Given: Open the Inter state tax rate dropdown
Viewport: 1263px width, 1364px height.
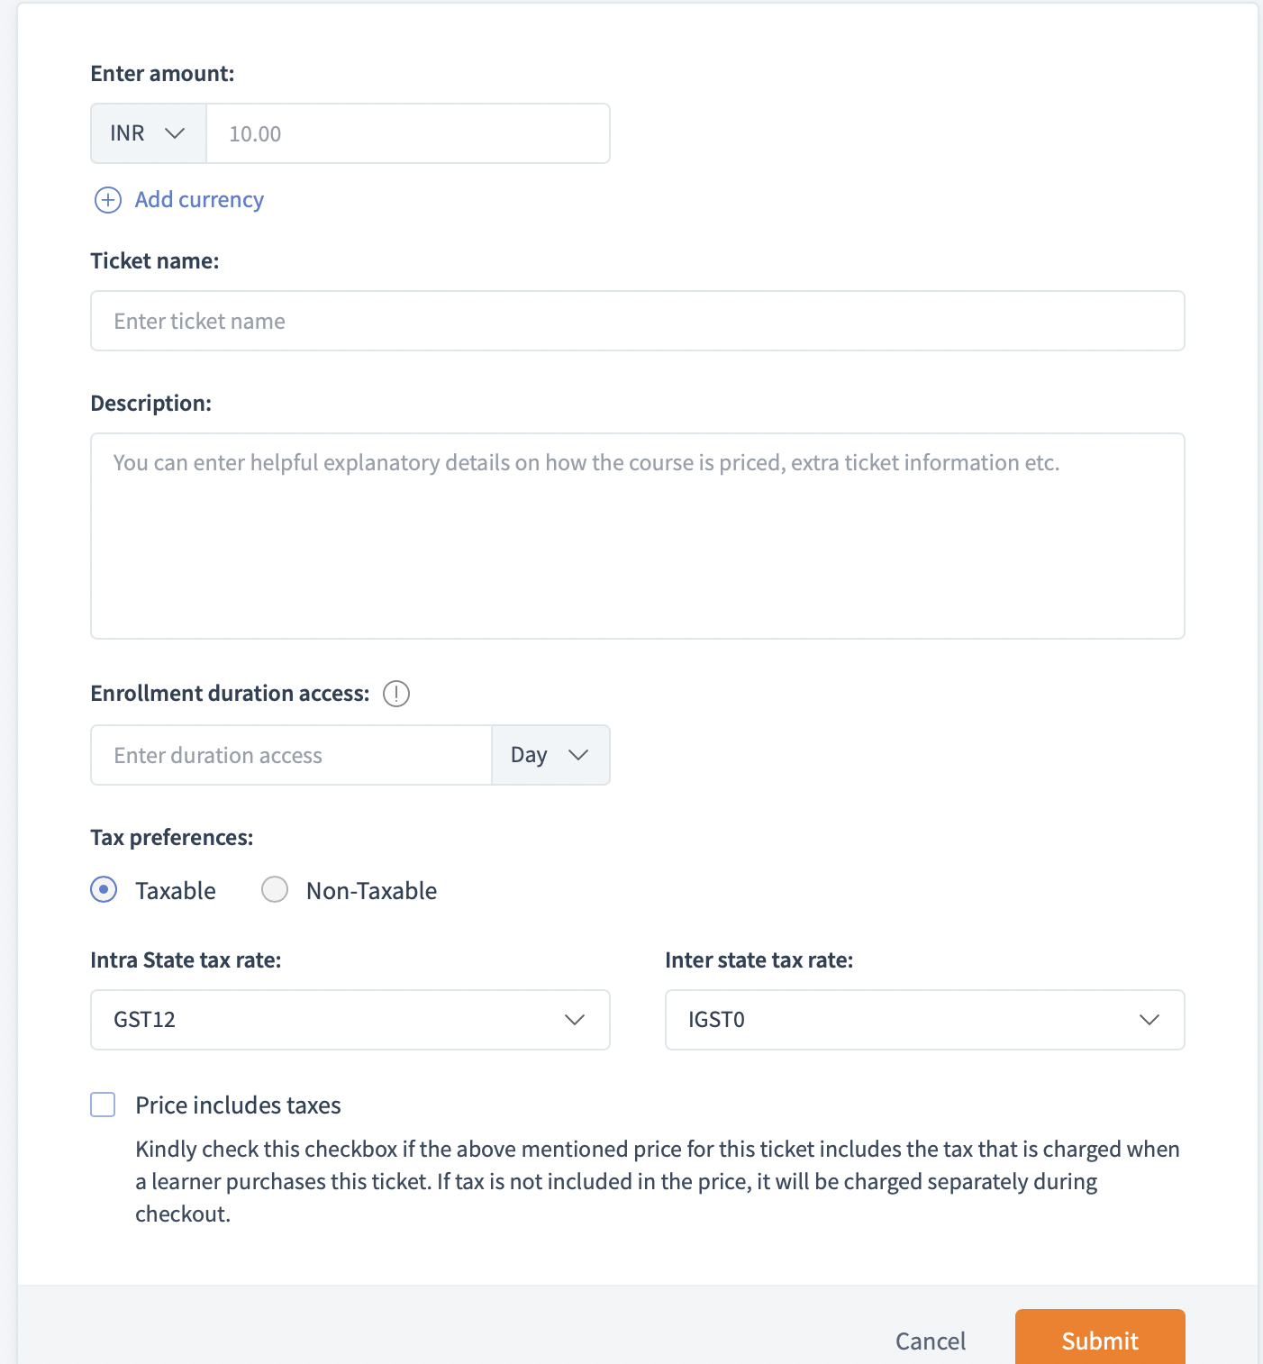Looking at the screenshot, I should click(925, 1020).
